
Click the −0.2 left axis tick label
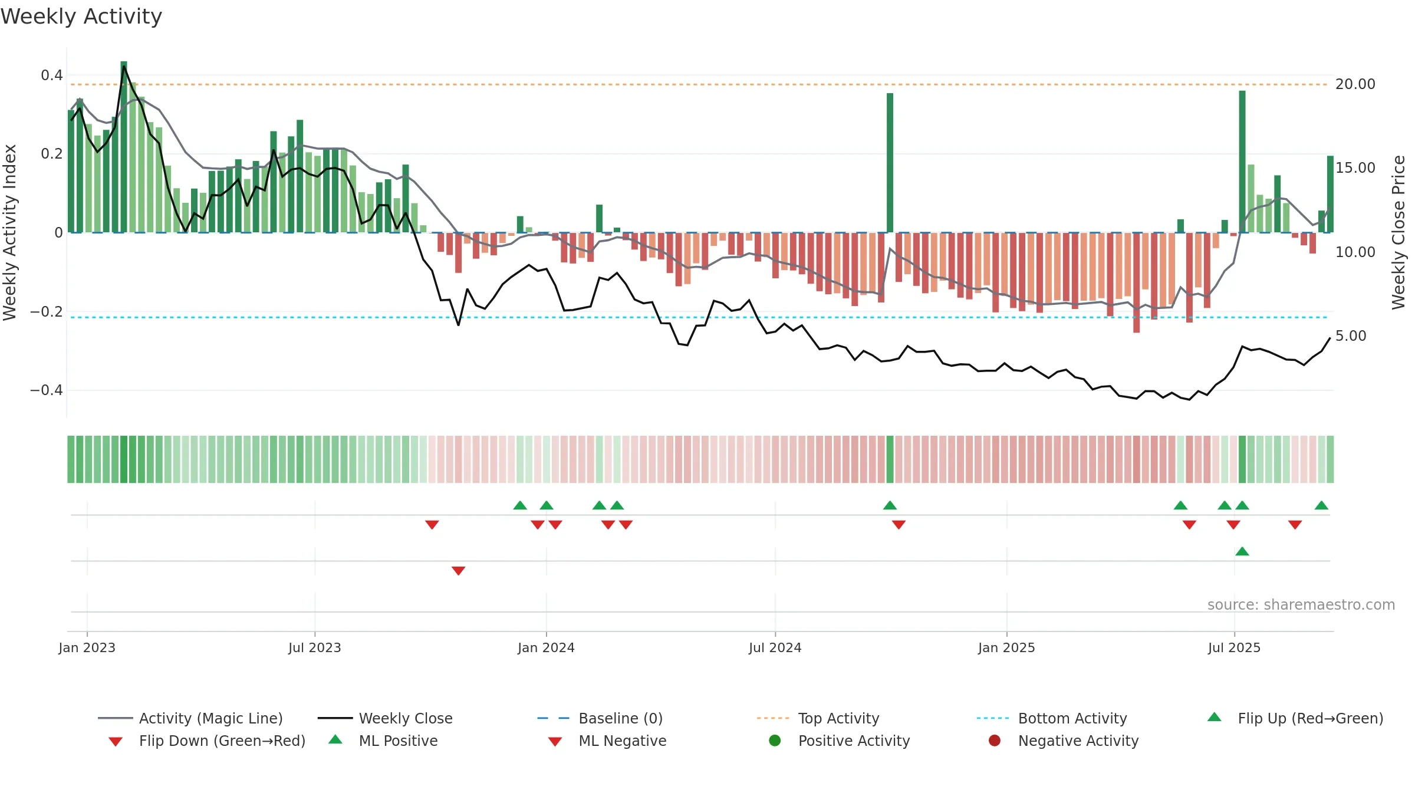click(x=47, y=311)
